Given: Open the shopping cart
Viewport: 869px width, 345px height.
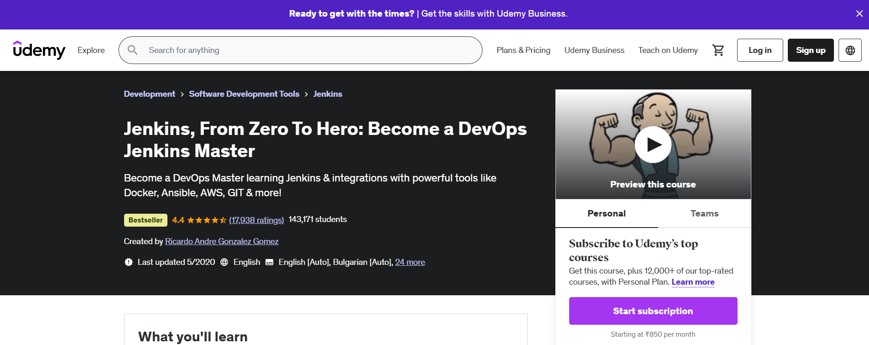Looking at the screenshot, I should point(718,50).
